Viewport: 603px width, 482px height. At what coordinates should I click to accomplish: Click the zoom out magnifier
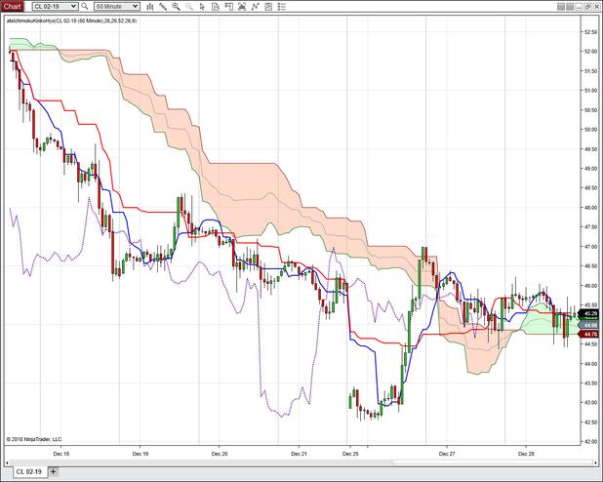pyautogui.click(x=188, y=6)
